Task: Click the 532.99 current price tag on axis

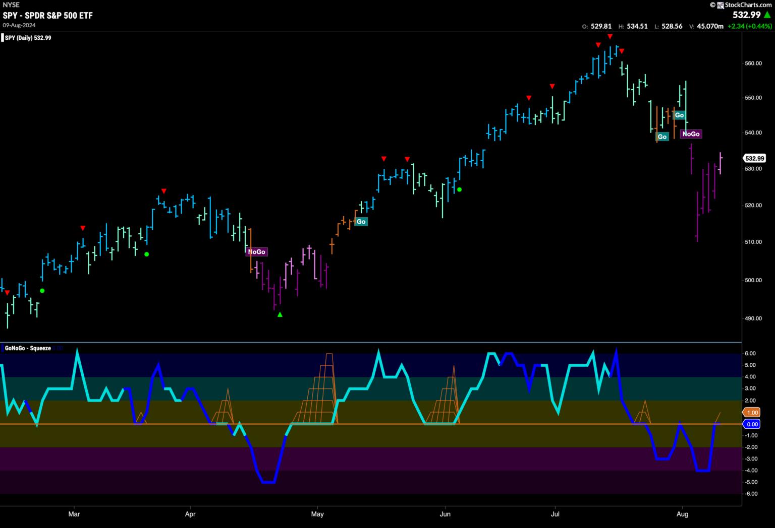Action: click(755, 158)
